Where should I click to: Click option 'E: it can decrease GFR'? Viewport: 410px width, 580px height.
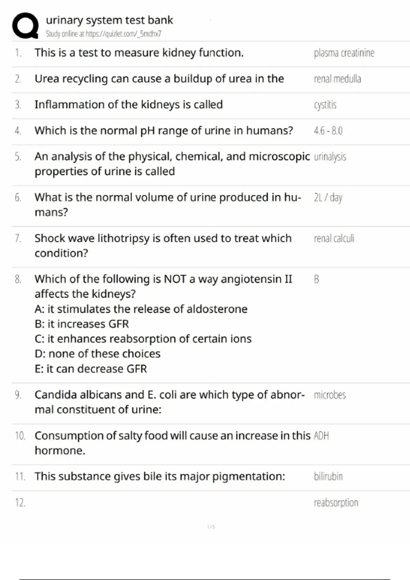tap(91, 369)
